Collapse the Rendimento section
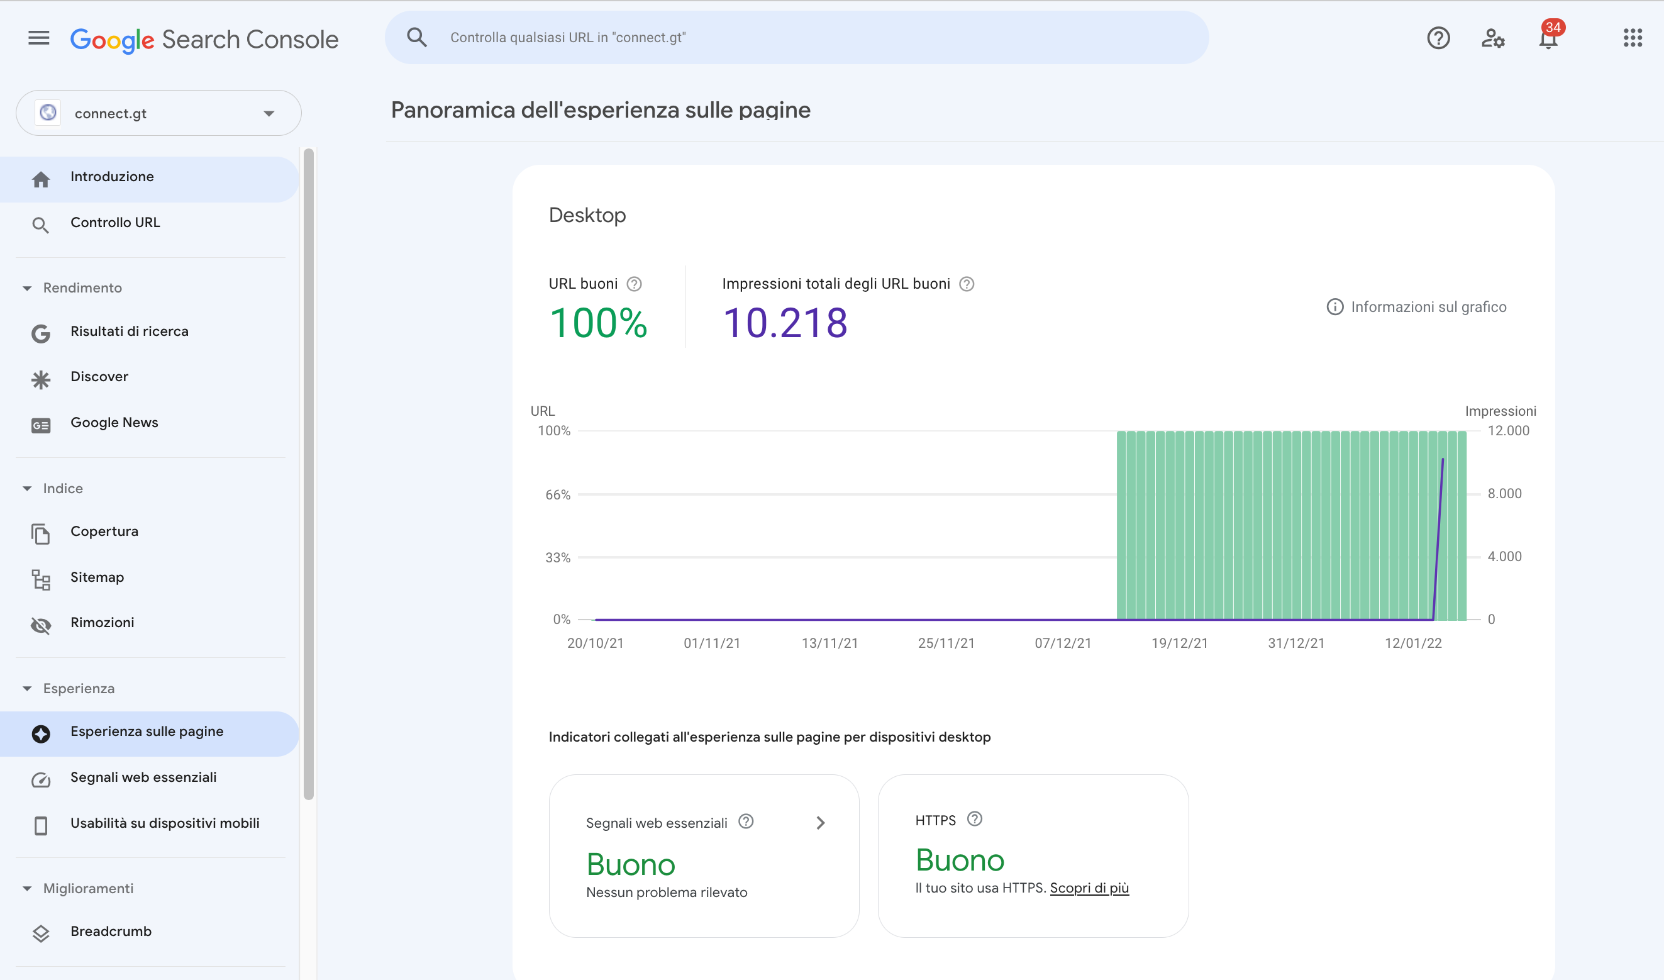The image size is (1664, 980). (27, 288)
